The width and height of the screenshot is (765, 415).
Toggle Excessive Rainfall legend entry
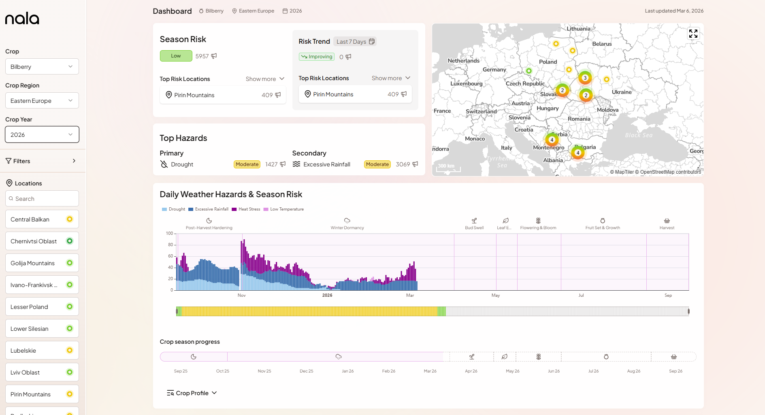click(x=208, y=209)
